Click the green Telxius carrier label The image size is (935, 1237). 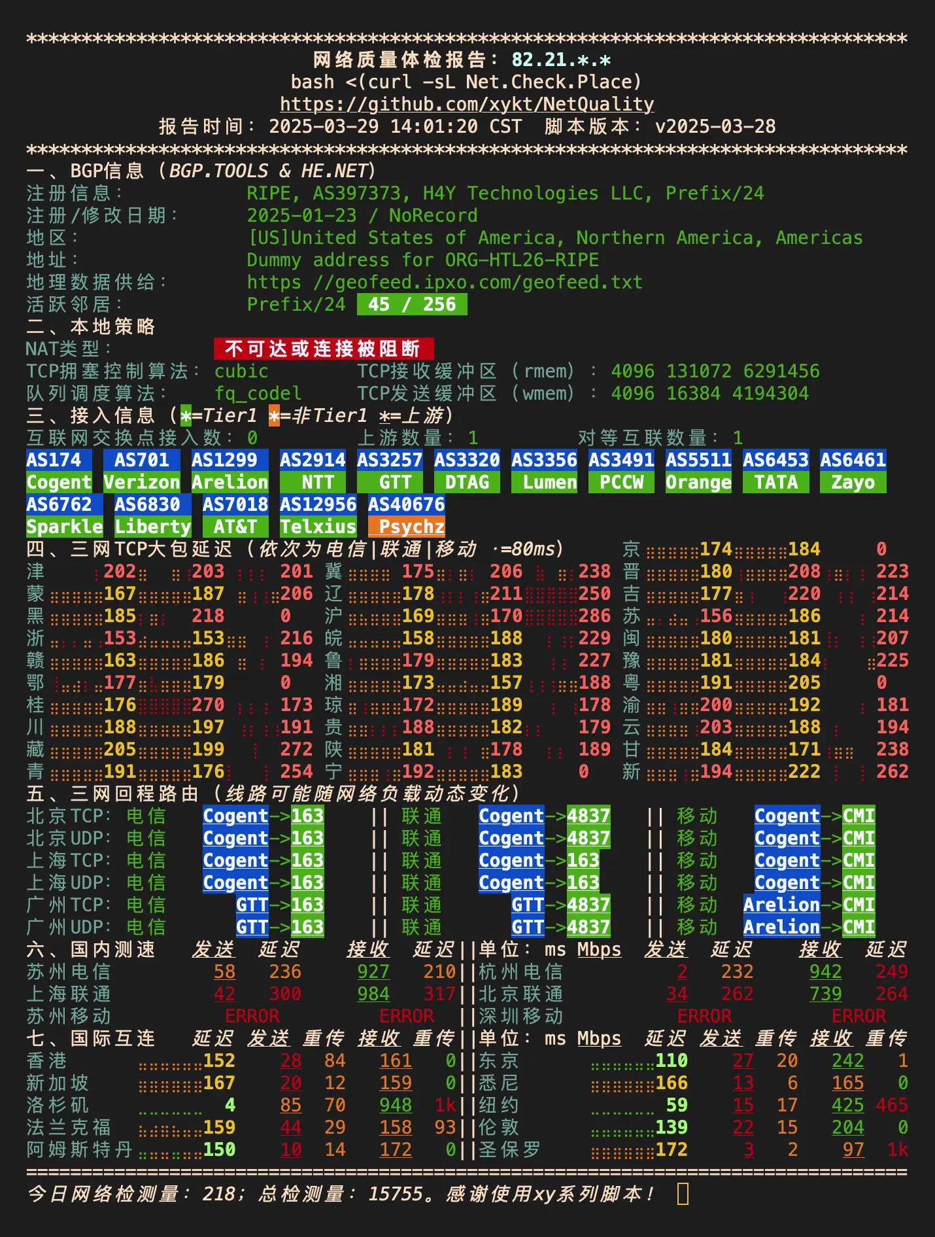point(318,527)
